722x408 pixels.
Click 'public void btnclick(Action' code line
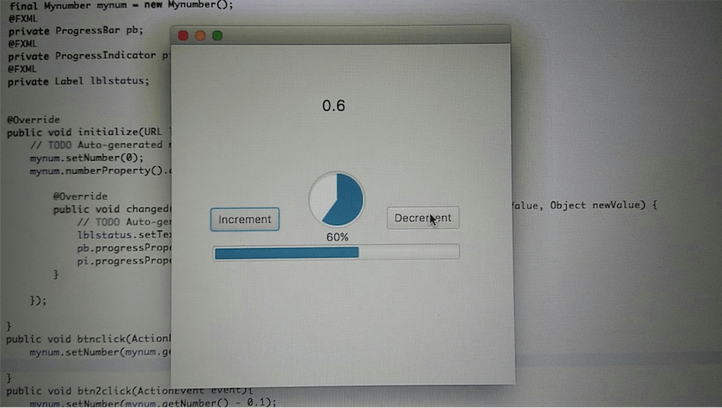[89, 339]
